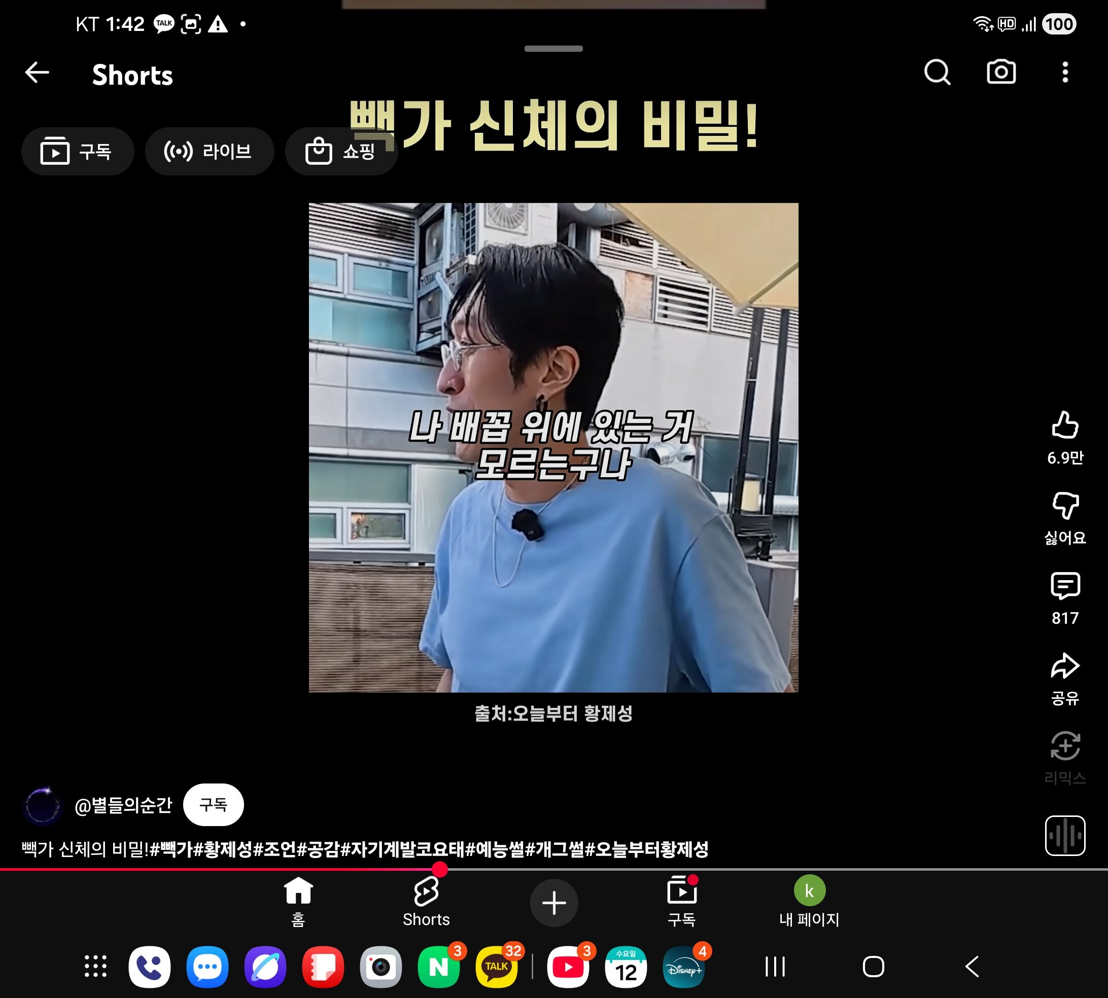Select the 라이브 filter chip
This screenshot has width=1108, height=998.
click(x=209, y=151)
